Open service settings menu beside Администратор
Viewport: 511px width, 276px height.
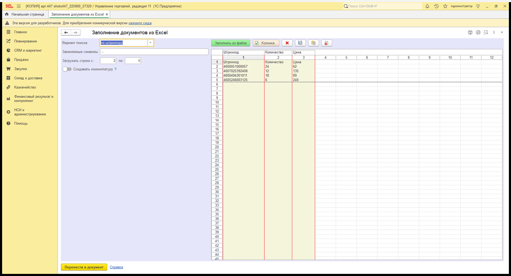pos(478,6)
